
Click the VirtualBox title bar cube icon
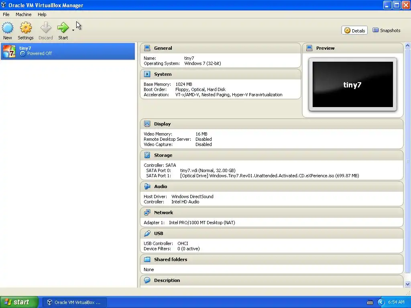click(3, 5)
